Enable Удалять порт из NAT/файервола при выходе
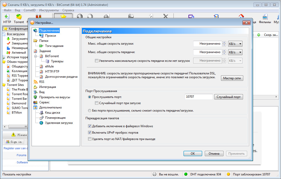Viewport: 281px width, 179px height. 90,139
